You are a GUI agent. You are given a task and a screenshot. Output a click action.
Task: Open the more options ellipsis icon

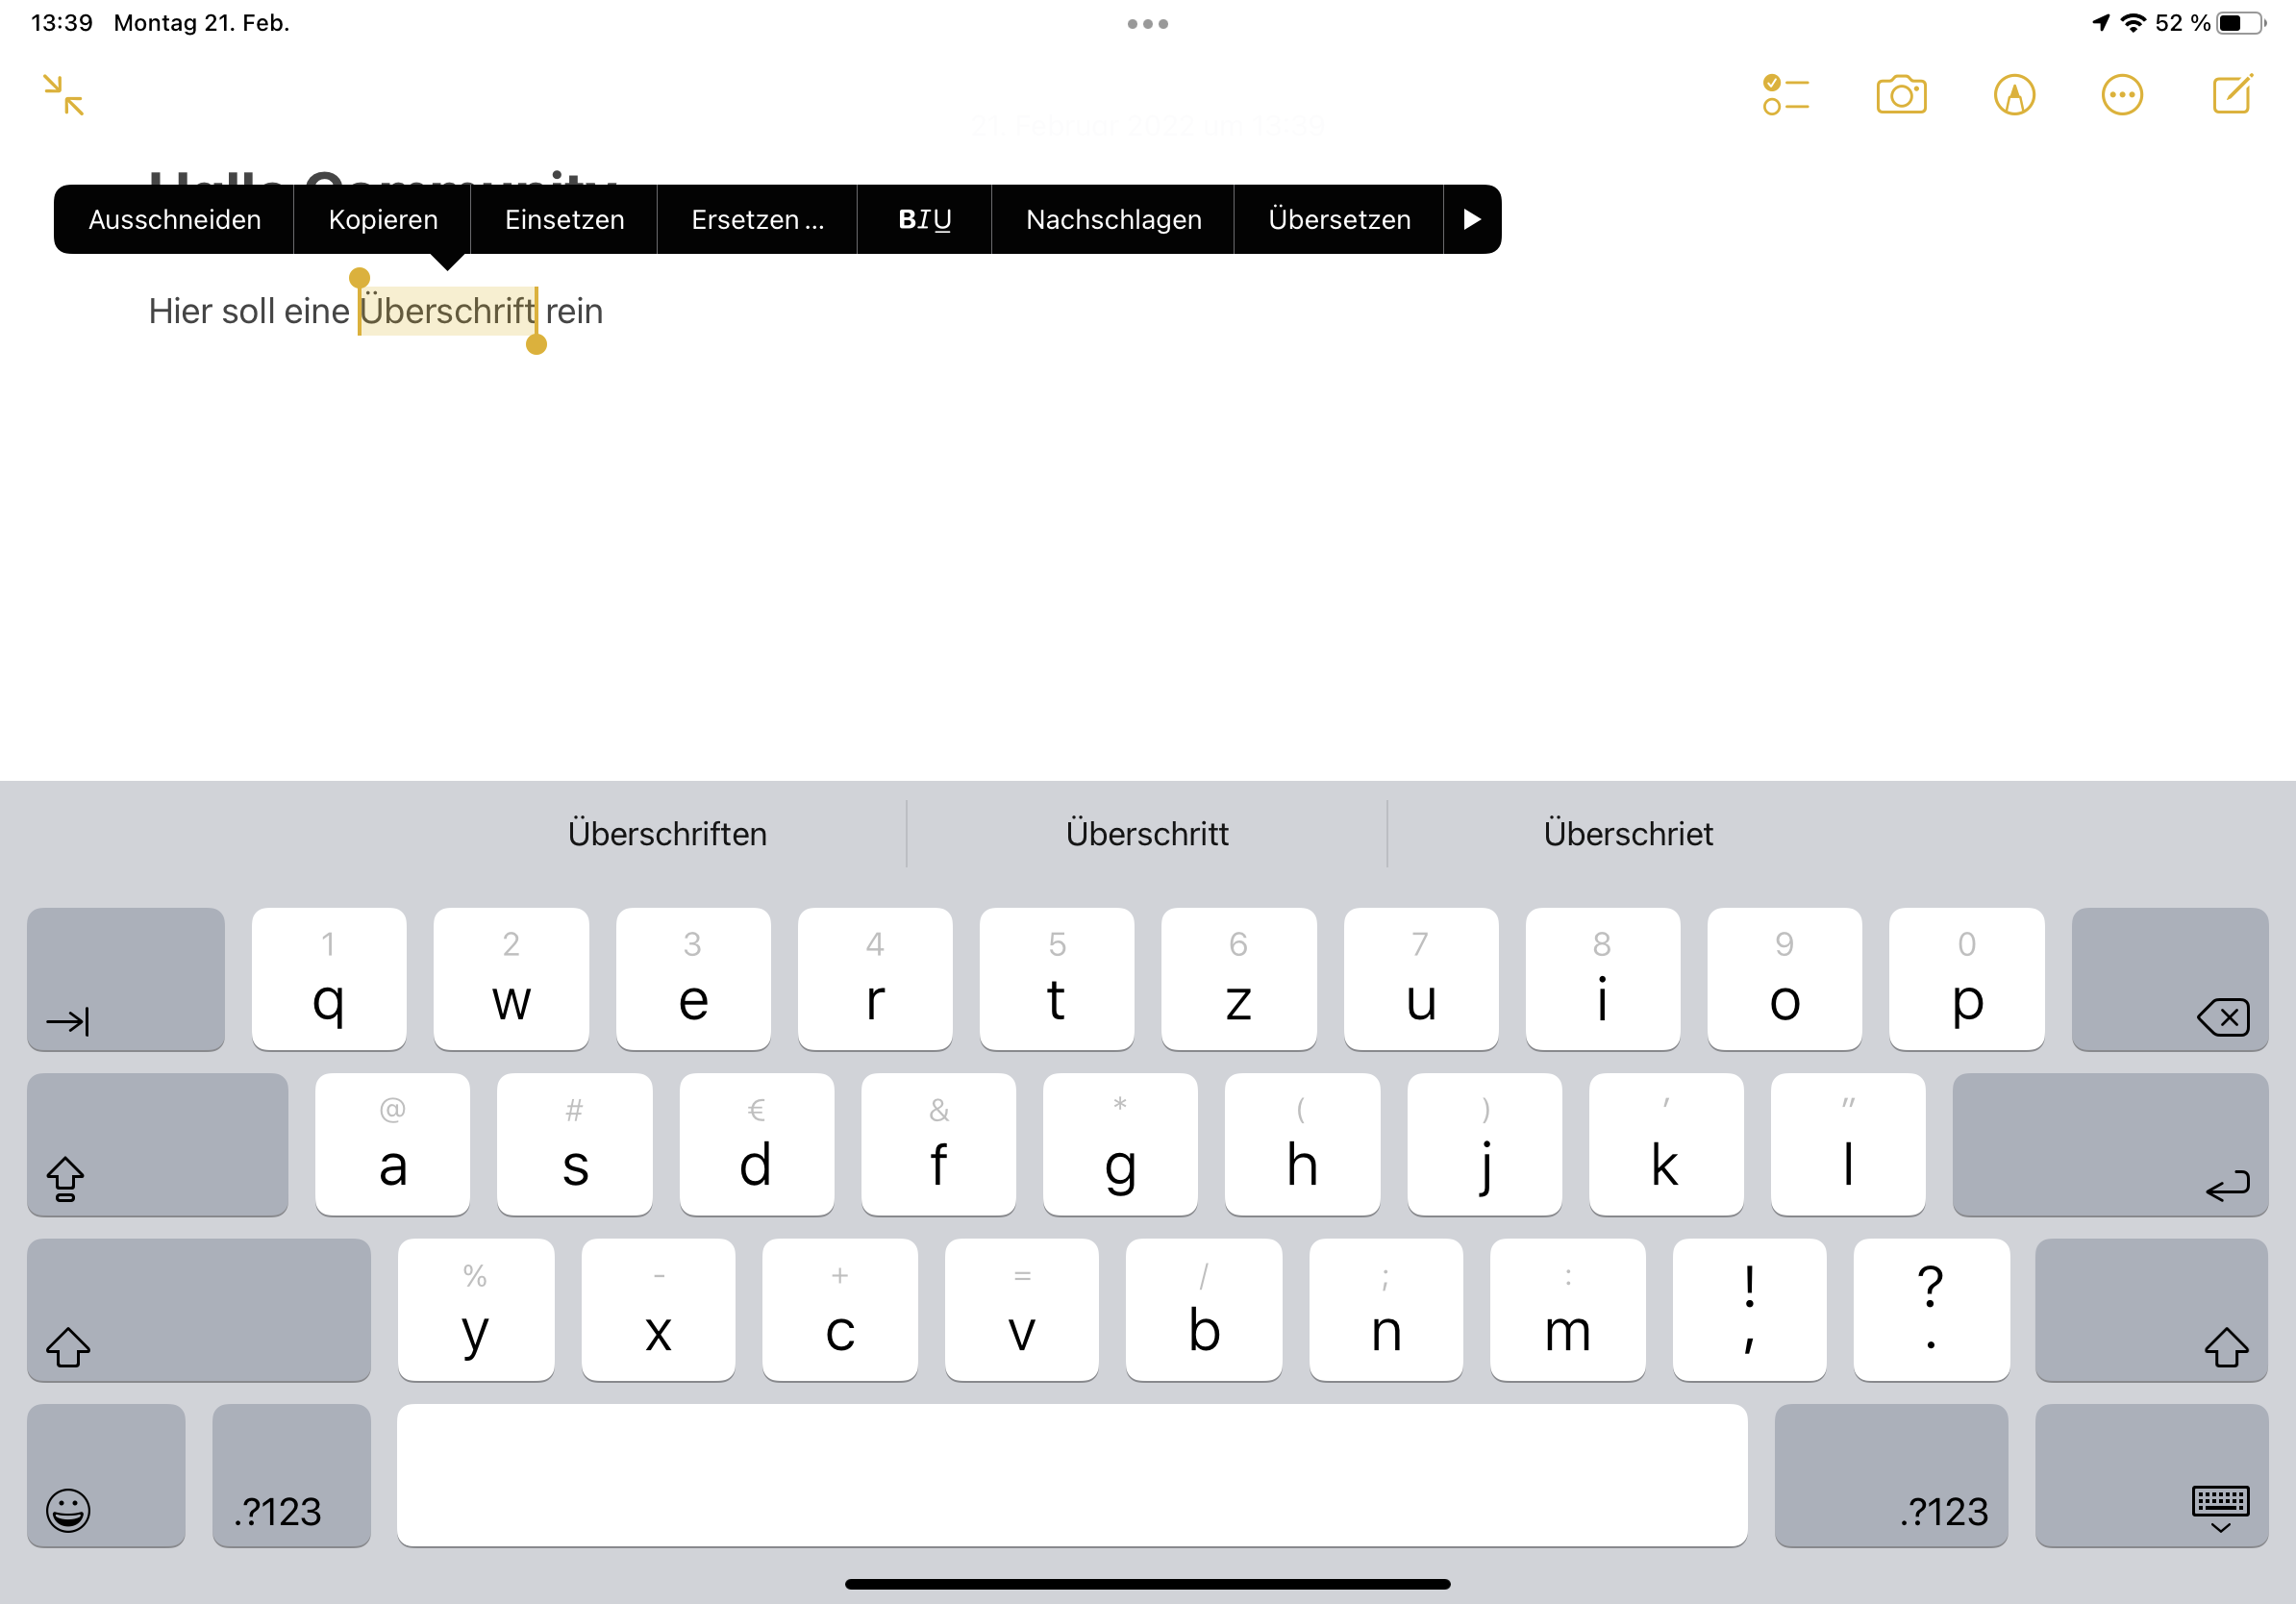2121,95
